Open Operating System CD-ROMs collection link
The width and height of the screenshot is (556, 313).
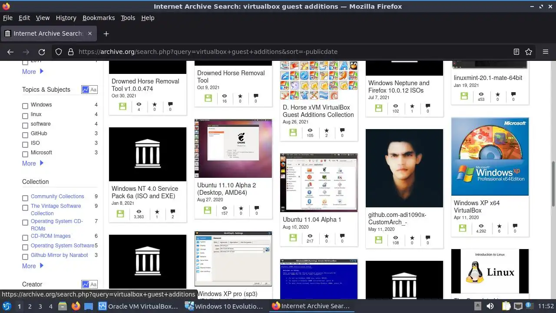click(x=57, y=225)
